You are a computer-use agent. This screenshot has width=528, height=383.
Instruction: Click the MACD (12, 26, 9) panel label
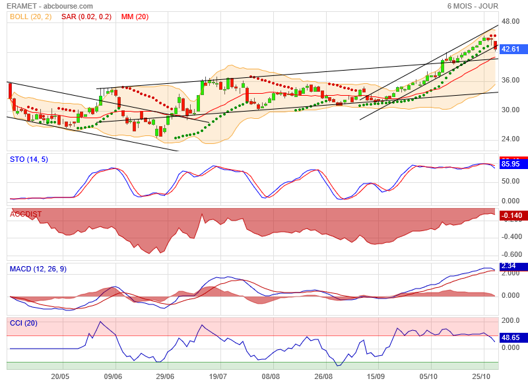coord(38,269)
